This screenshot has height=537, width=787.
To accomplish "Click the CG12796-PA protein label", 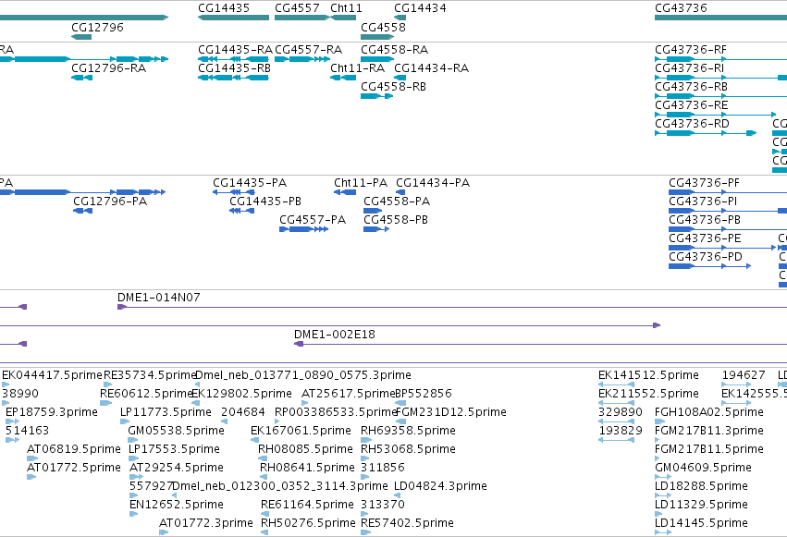I will pyautogui.click(x=110, y=201).
